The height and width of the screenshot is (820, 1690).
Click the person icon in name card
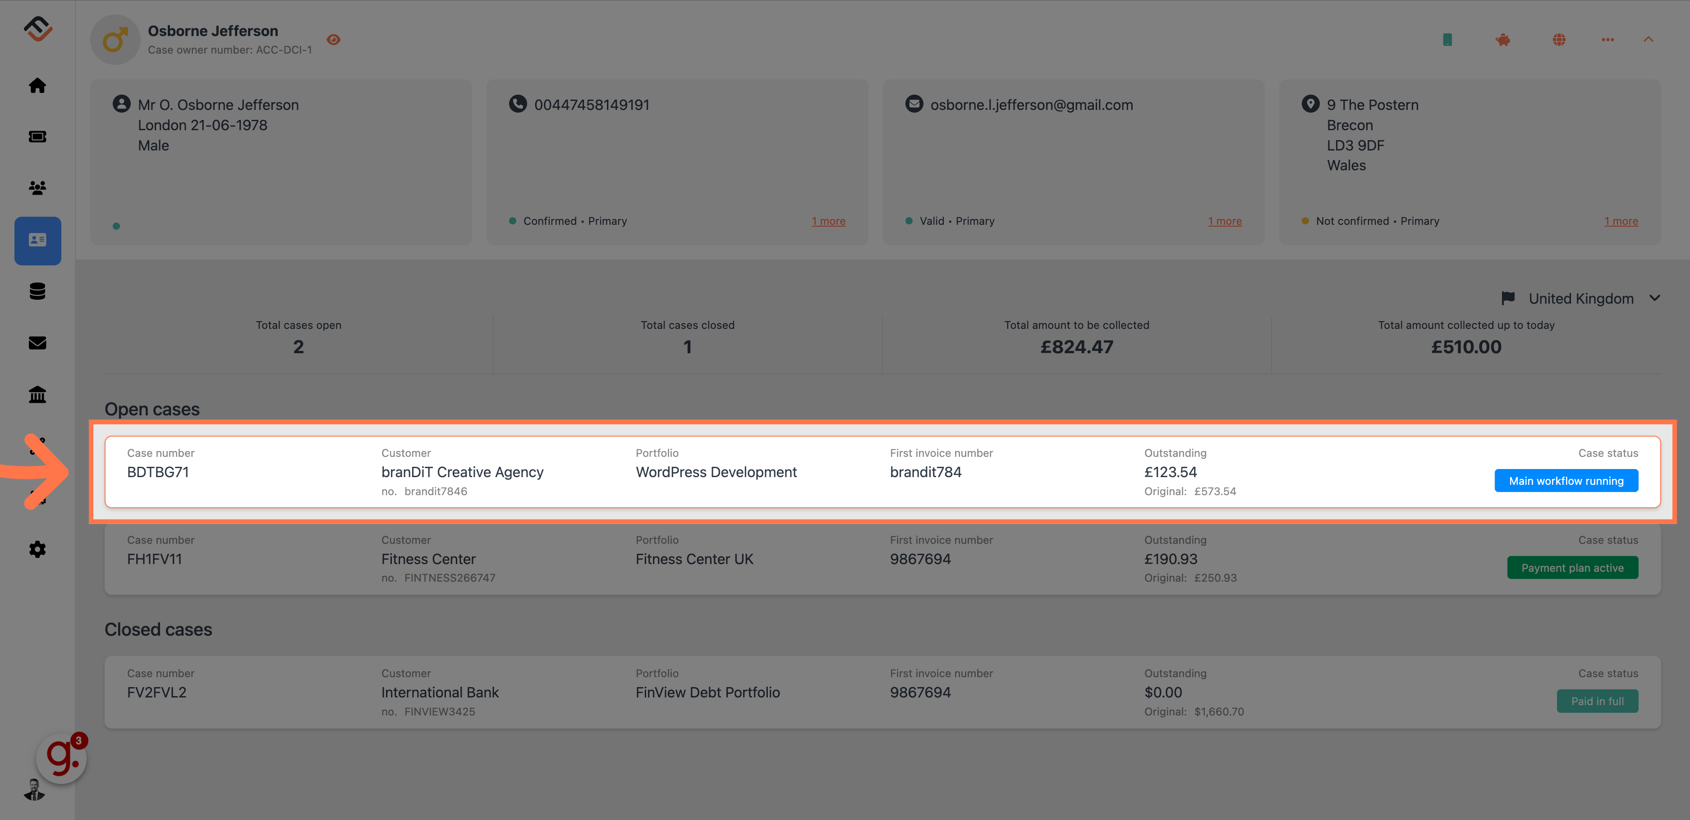click(x=121, y=104)
